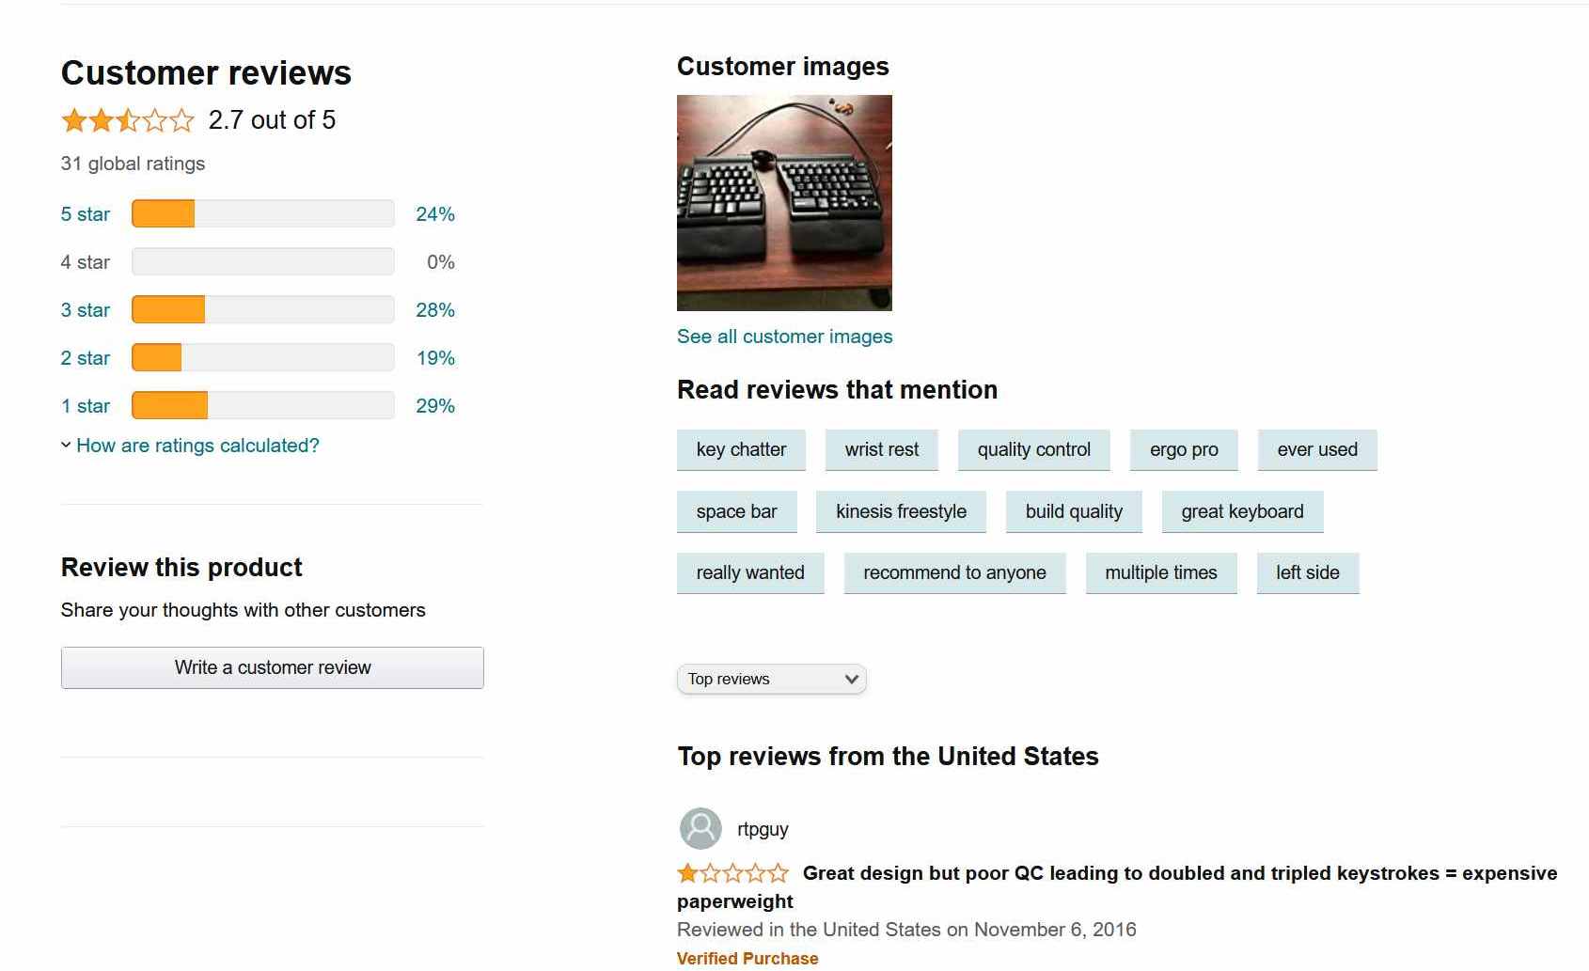Viewport: 1589px width, 971px height.
Task: Expand the How are ratings calculated section
Action: 197,446
